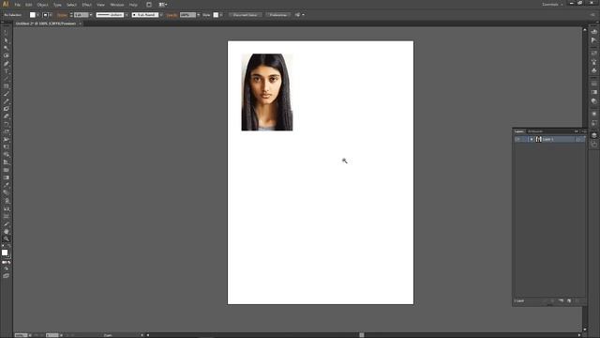Image resolution: width=600 pixels, height=338 pixels.
Task: Open the Window menu
Action: click(x=116, y=5)
